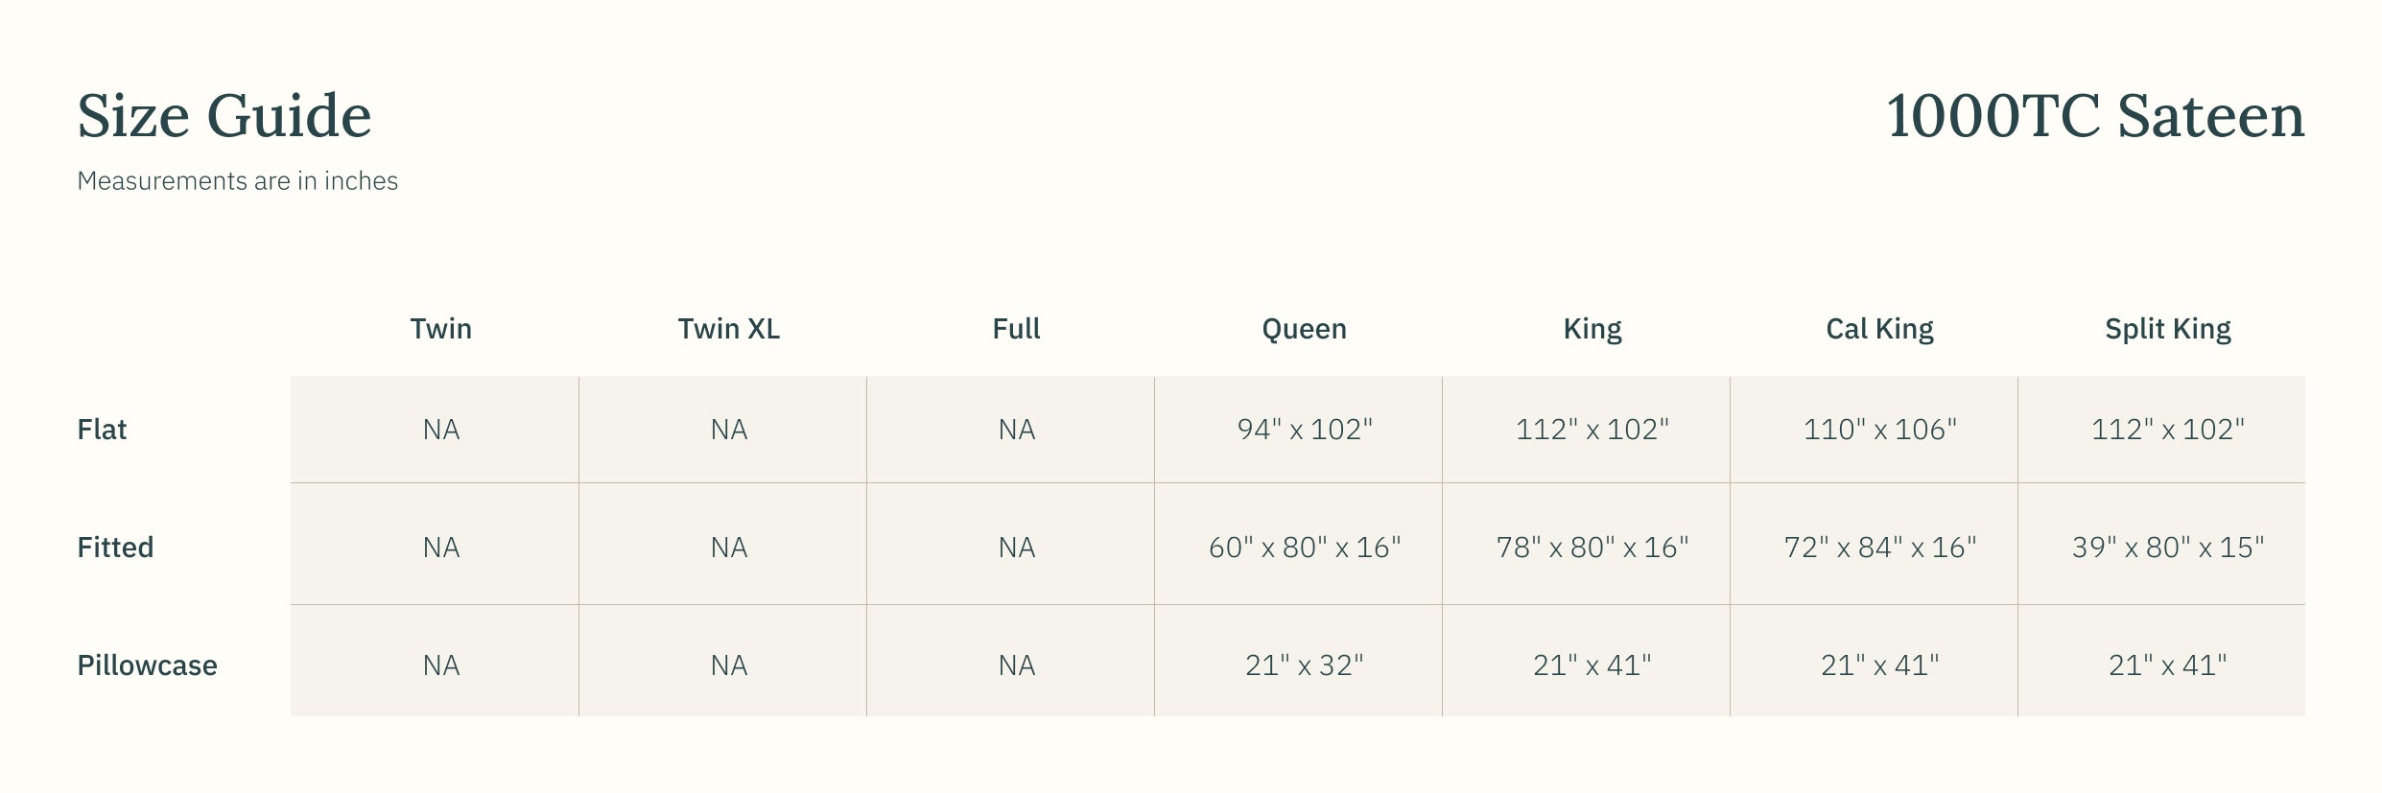This screenshot has width=2382, height=793.
Task: Click the Queen fitted 60" x 80" x 16" cell
Action: pyautogui.click(x=1304, y=548)
